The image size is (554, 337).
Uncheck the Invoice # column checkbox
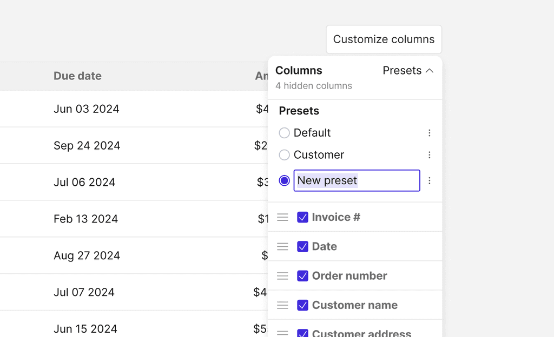pyautogui.click(x=303, y=217)
